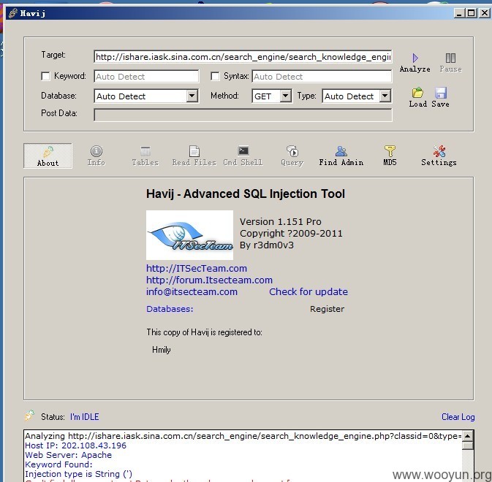The width and height of the screenshot is (492, 482).
Task: Click the Databases: link
Action: (170, 309)
